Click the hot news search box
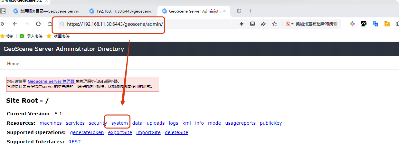This screenshot has width=399, height=163. tap(317, 24)
